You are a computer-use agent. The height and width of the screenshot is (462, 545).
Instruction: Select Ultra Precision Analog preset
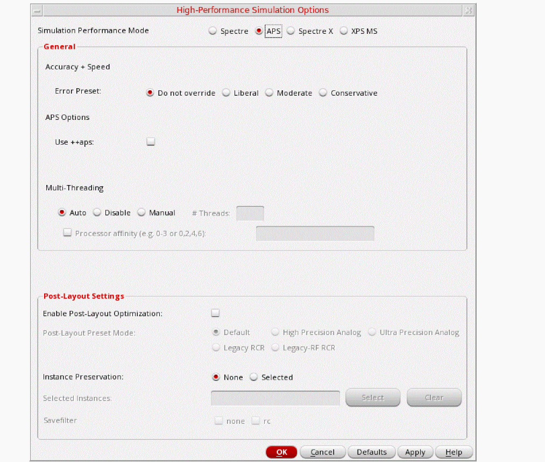point(372,332)
